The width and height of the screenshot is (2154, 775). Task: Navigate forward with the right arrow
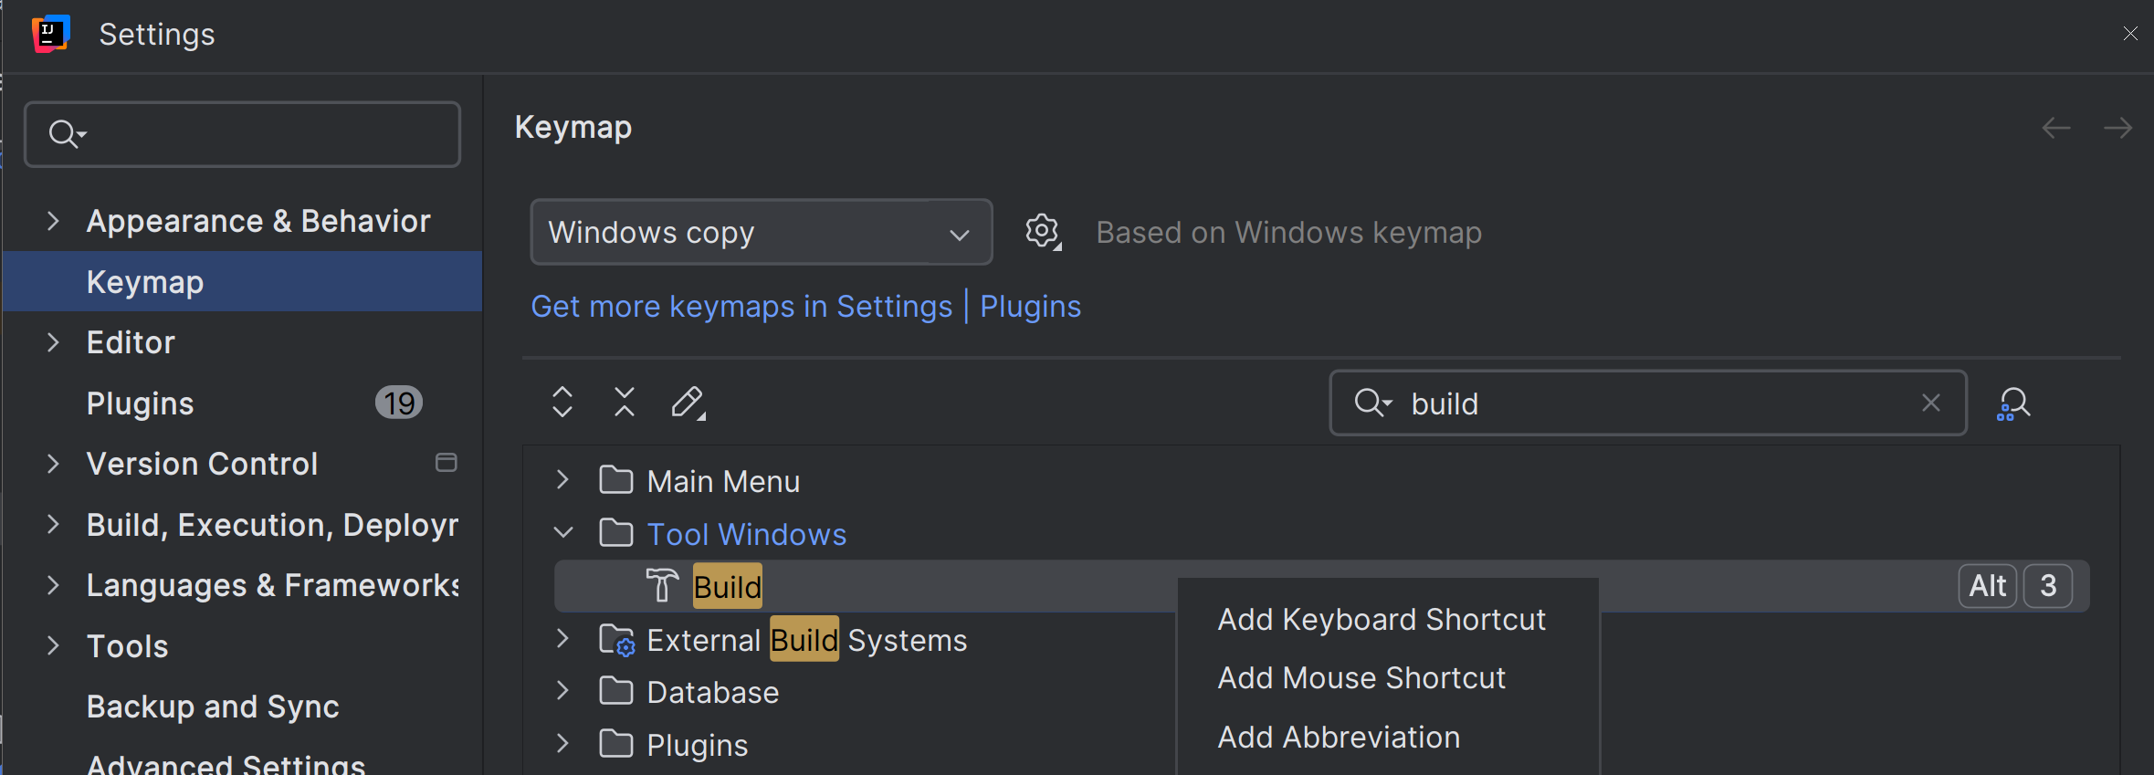pyautogui.click(x=2117, y=128)
